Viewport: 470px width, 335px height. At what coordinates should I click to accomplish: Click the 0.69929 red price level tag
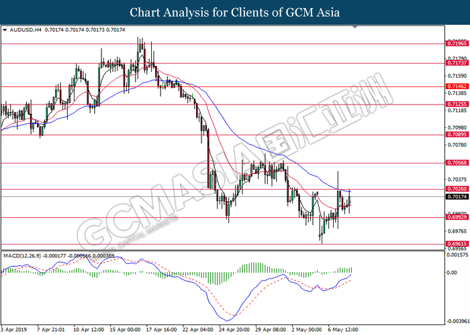[457, 217]
